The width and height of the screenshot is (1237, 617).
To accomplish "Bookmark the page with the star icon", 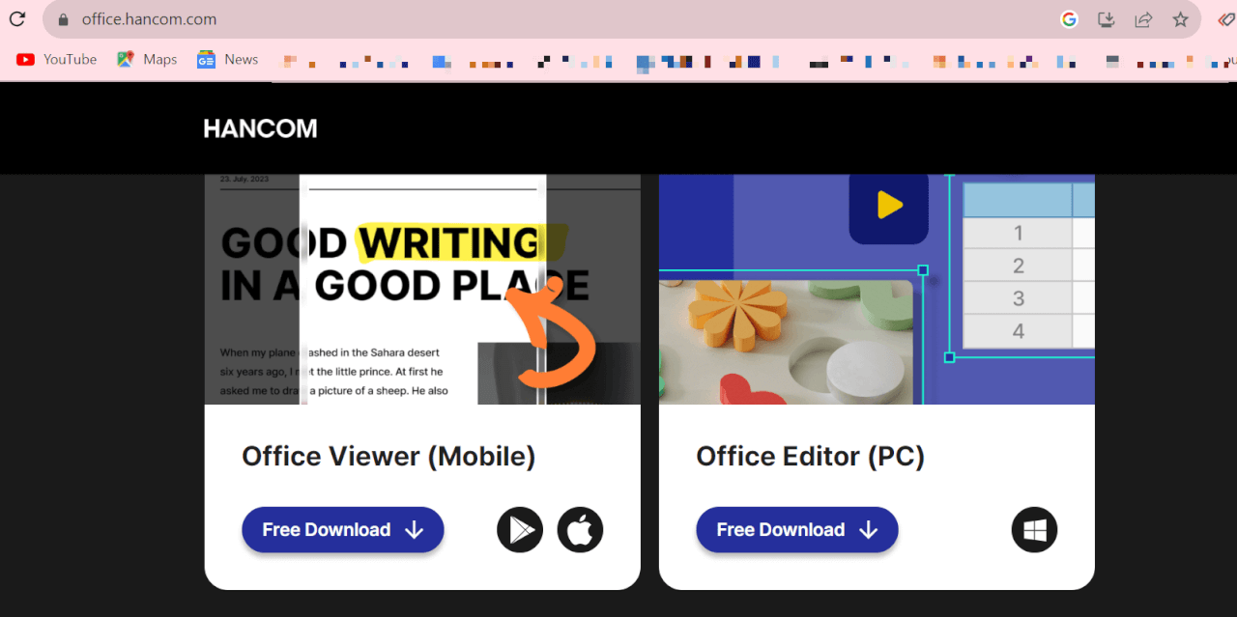I will pyautogui.click(x=1180, y=19).
